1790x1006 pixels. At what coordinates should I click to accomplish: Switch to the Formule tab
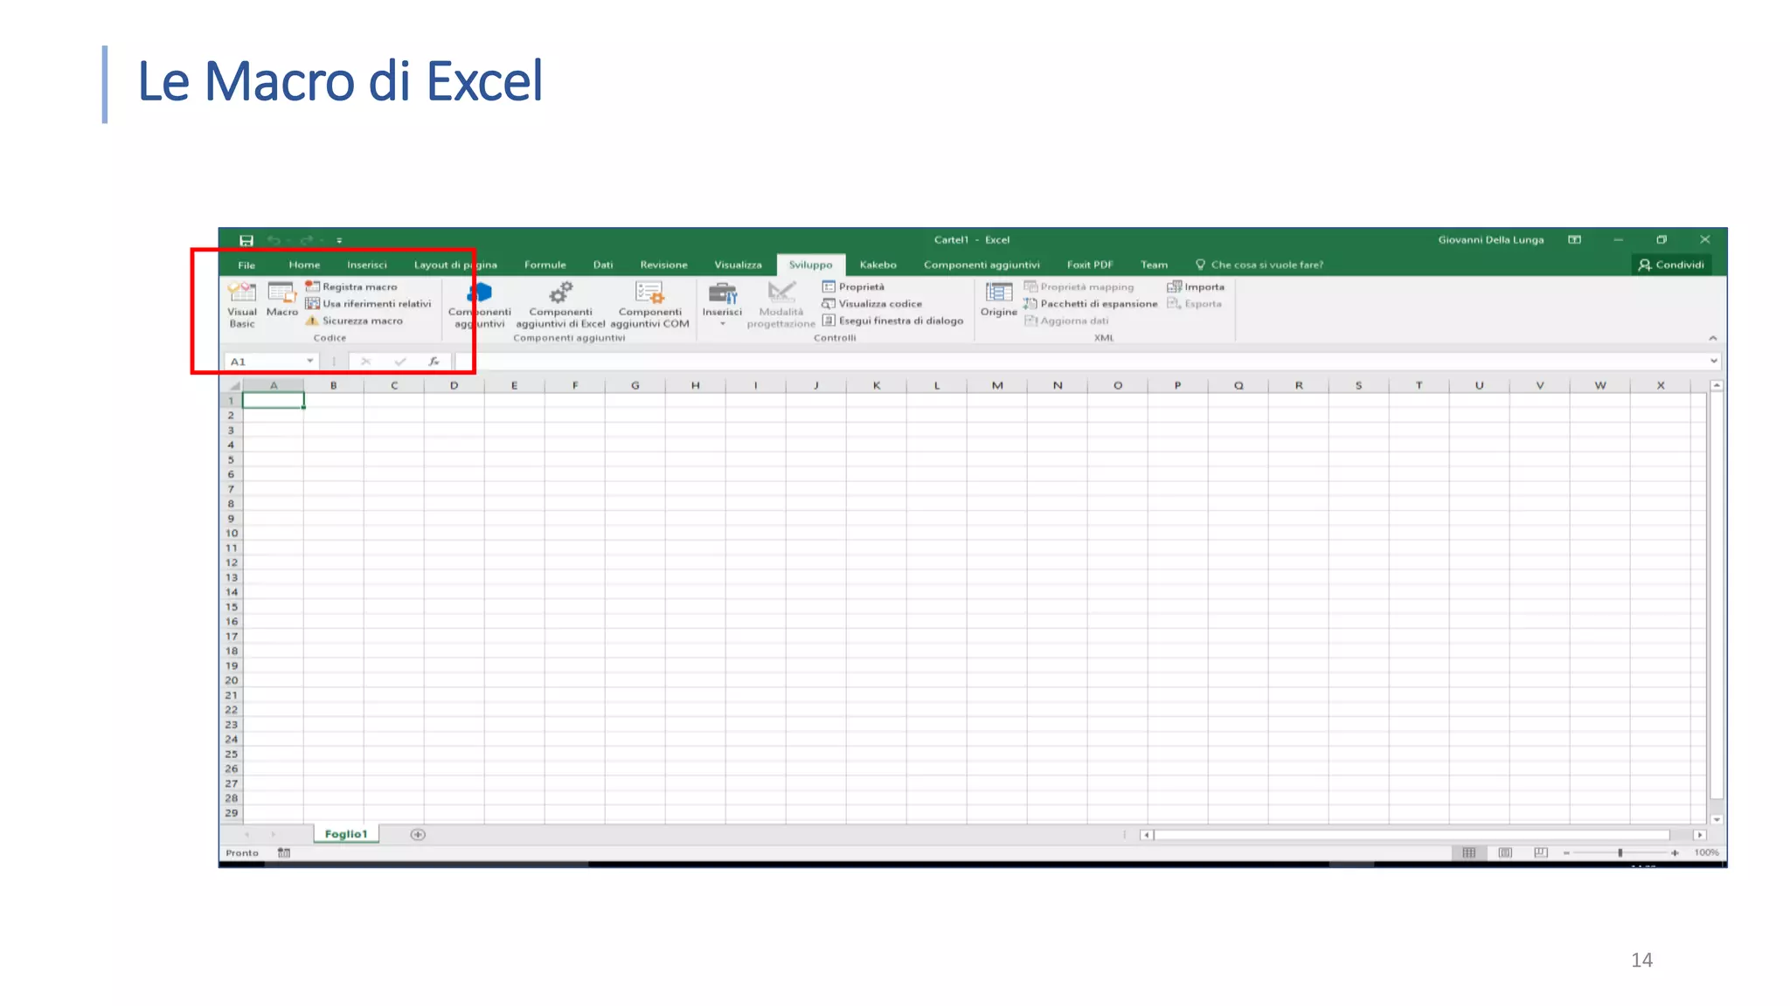click(545, 265)
